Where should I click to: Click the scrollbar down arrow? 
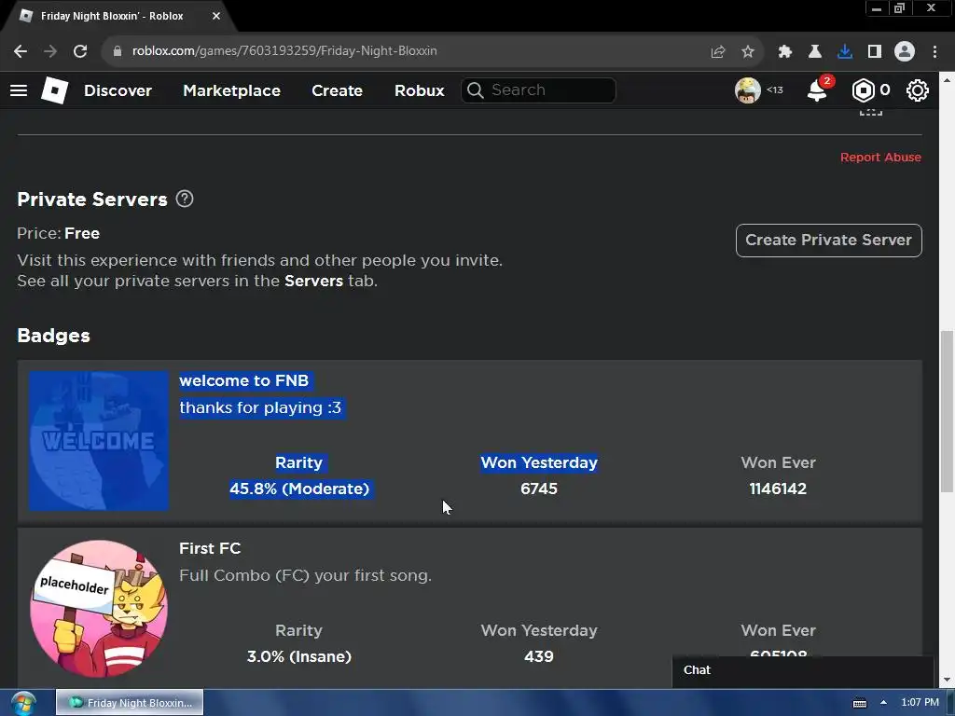click(947, 680)
